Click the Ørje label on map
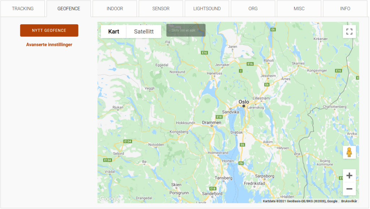Screen dimensions: 370x209 297,154
